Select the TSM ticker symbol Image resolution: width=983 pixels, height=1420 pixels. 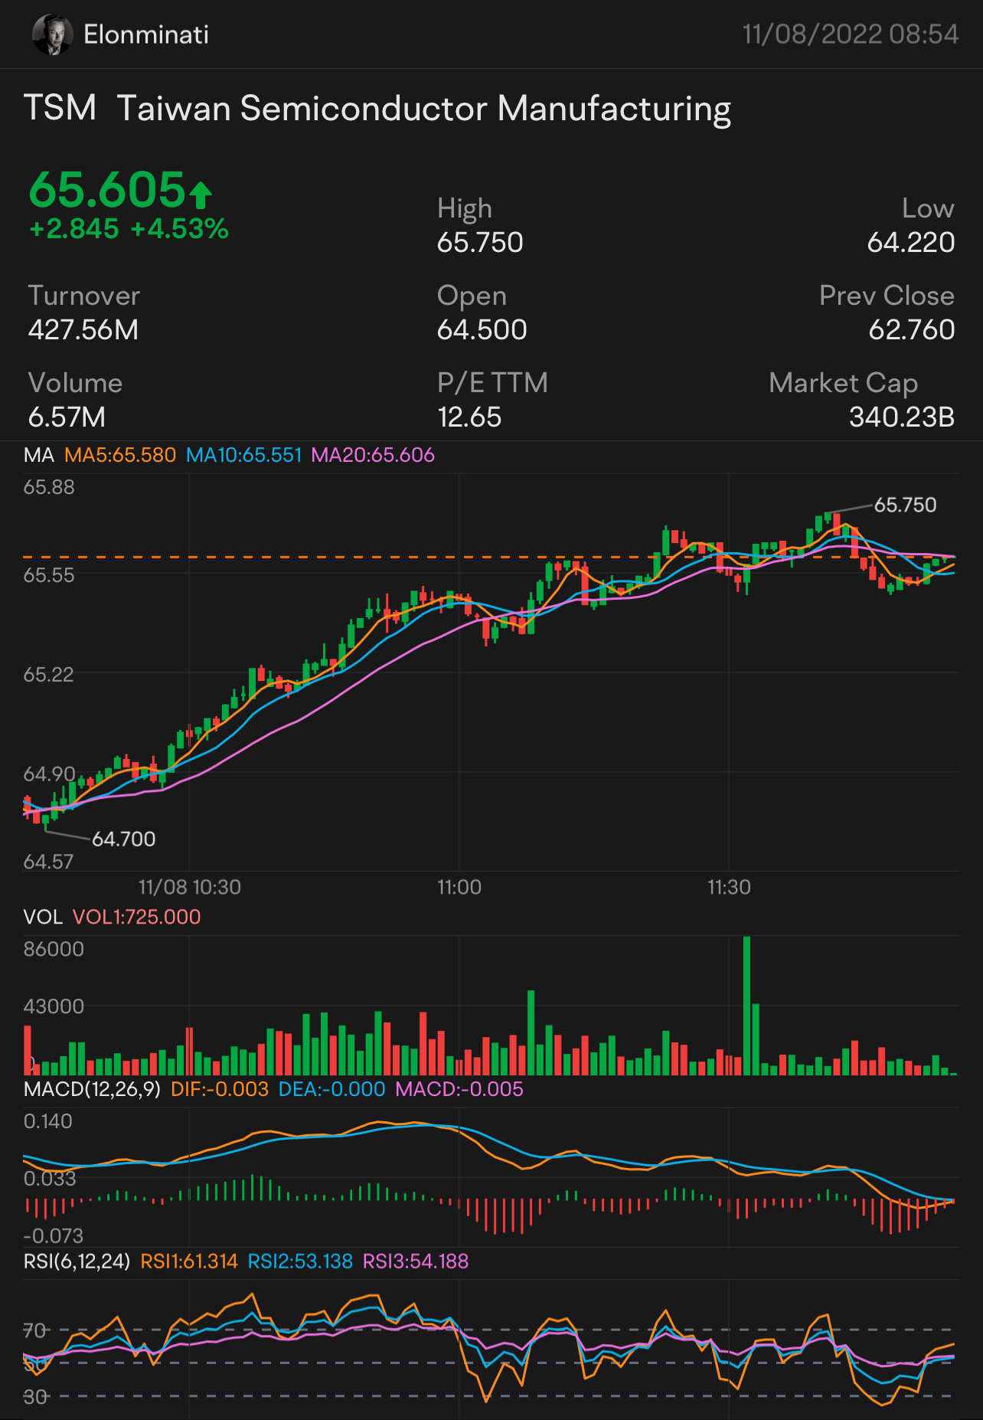coord(60,108)
